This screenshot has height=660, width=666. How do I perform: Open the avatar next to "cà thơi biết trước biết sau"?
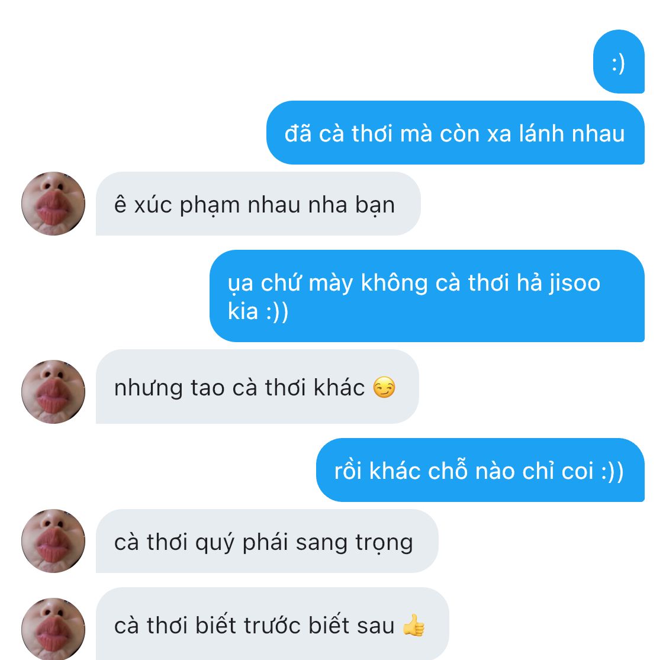point(53,629)
